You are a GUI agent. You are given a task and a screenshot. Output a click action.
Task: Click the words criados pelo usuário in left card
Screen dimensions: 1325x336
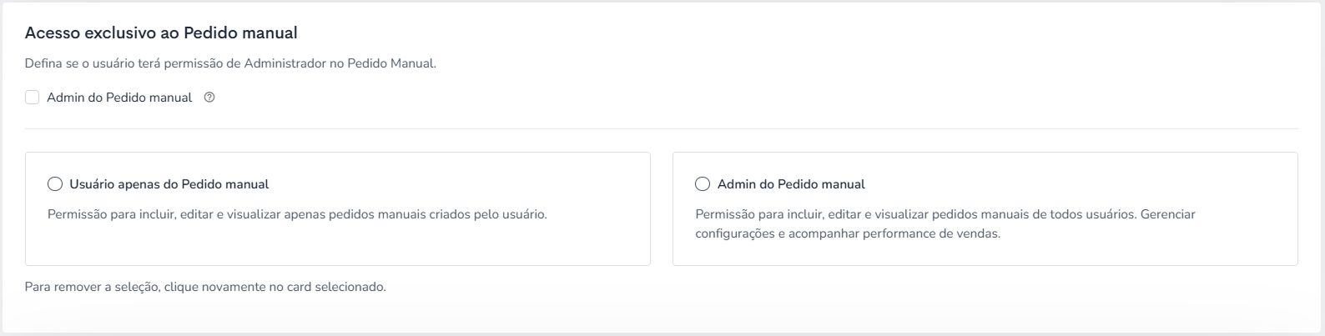pos(486,214)
